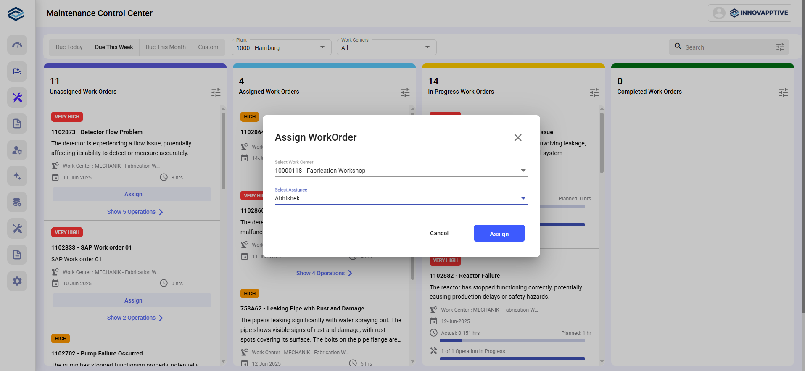
Task: Select the Due This Month tab
Action: coord(165,47)
